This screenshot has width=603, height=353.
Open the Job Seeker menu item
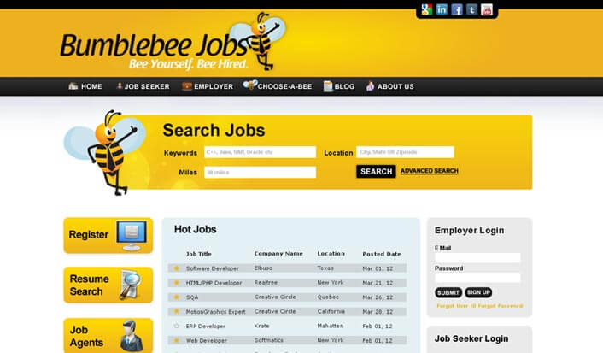(143, 86)
